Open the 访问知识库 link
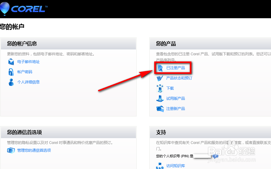 pos(176,166)
